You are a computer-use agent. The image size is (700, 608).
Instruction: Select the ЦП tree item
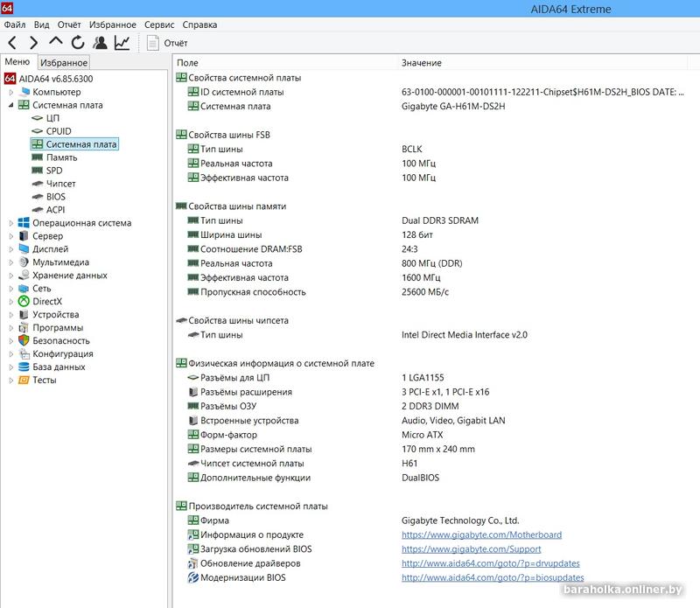pyautogui.click(x=52, y=118)
